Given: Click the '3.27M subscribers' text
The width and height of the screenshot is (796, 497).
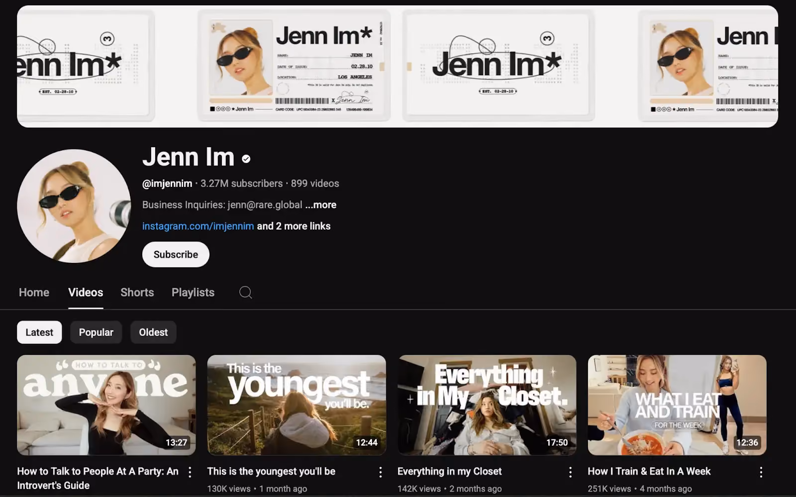Looking at the screenshot, I should click(x=241, y=183).
